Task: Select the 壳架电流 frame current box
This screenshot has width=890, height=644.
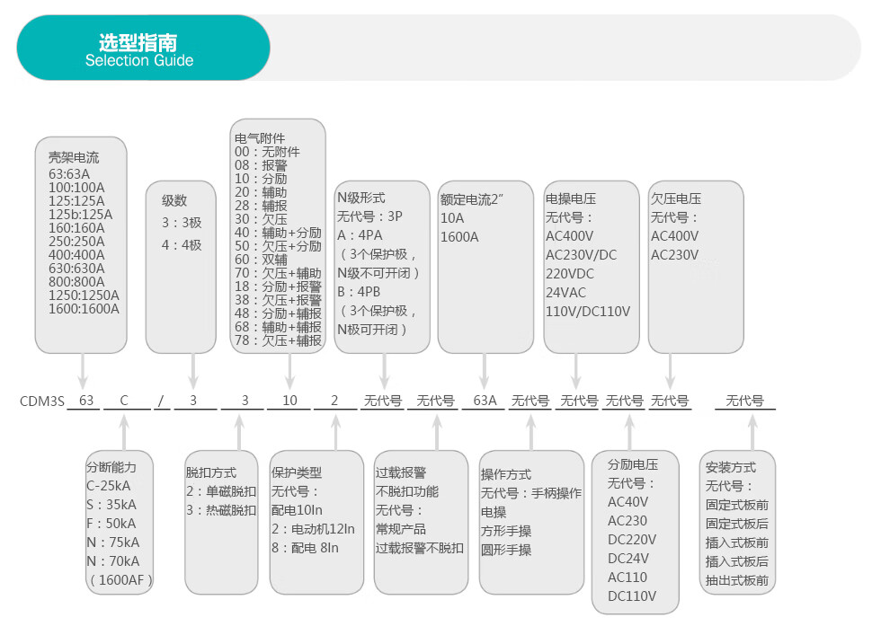Action: (x=81, y=244)
